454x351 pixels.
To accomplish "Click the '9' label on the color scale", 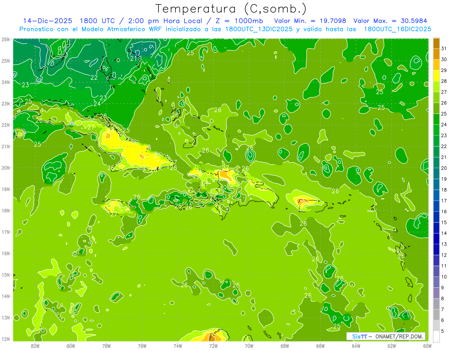I will click(443, 288).
